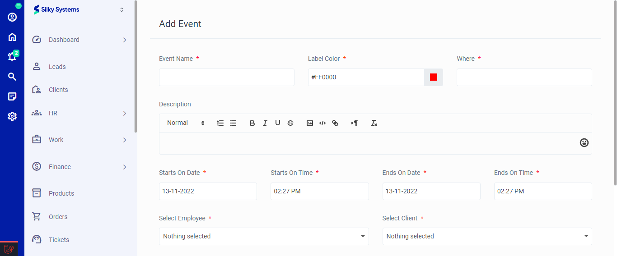Click the Laravel debugbar icon
Viewport: 617px width, 256px height.
tap(9, 249)
